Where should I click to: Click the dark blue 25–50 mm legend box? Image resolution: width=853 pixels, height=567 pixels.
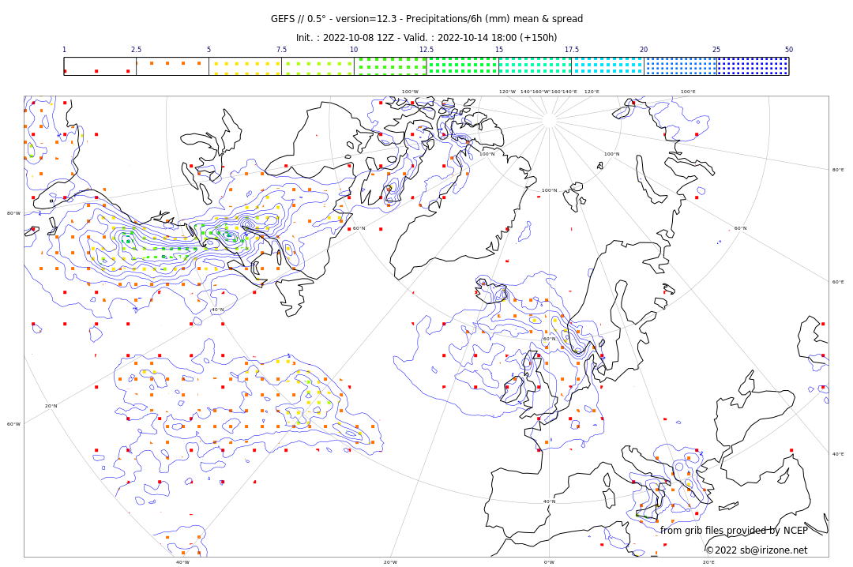[x=753, y=66]
